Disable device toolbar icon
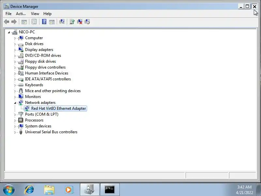261x196 pixels. pos(87,22)
